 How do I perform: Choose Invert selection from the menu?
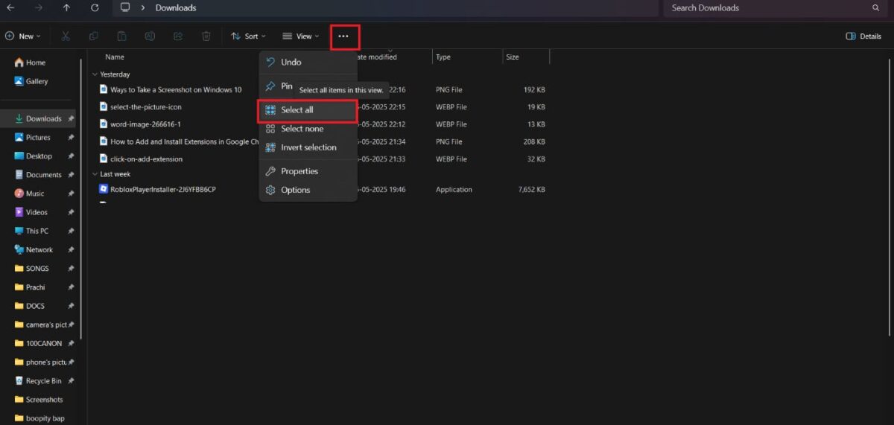[308, 147]
